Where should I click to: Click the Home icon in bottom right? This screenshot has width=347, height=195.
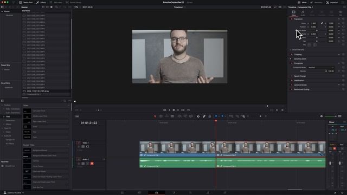(335, 193)
